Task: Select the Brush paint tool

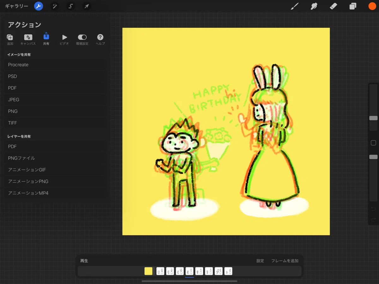Action: pyautogui.click(x=295, y=6)
